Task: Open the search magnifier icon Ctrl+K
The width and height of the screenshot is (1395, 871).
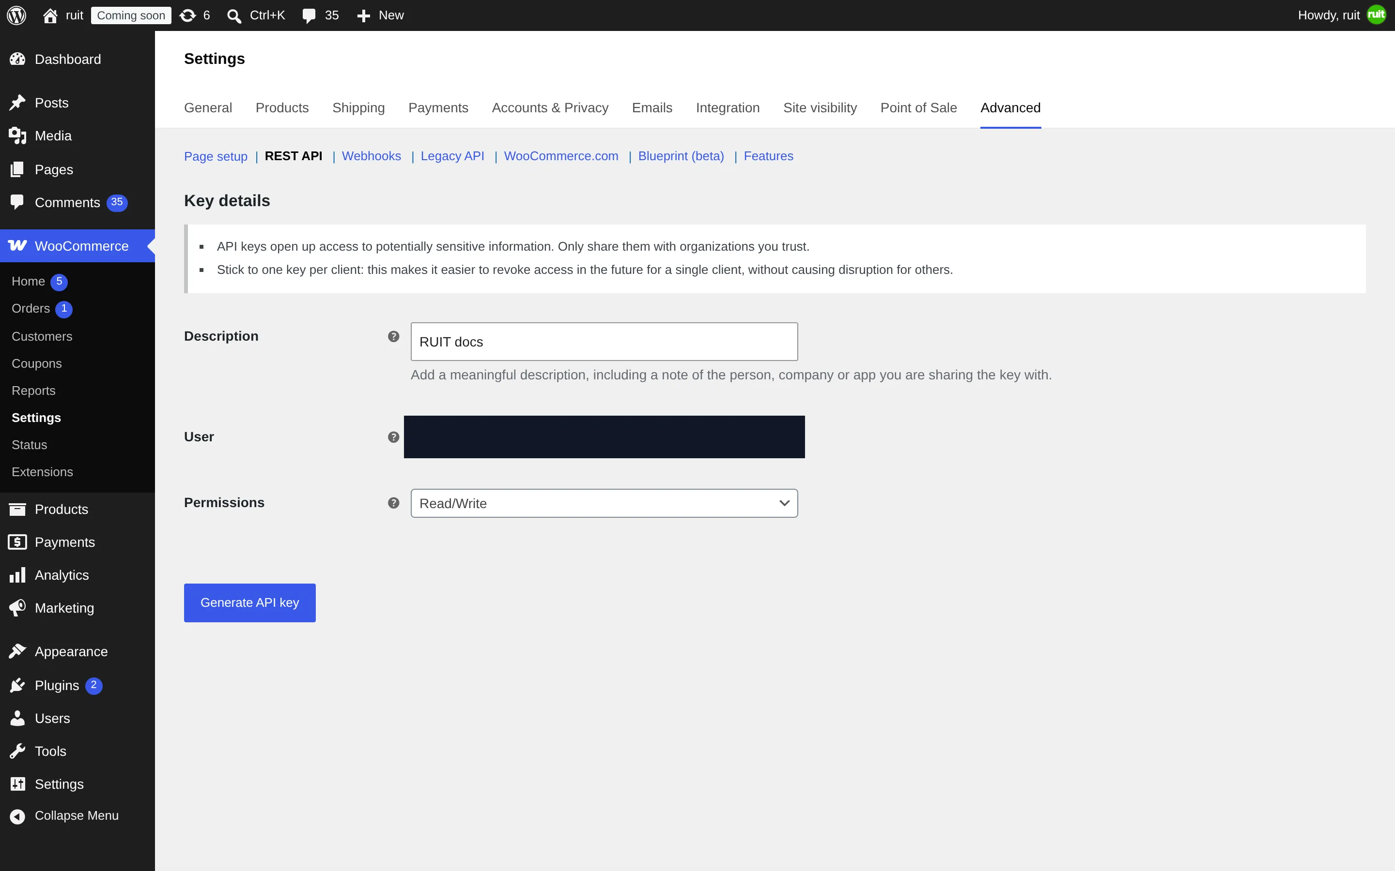Action: (x=233, y=15)
